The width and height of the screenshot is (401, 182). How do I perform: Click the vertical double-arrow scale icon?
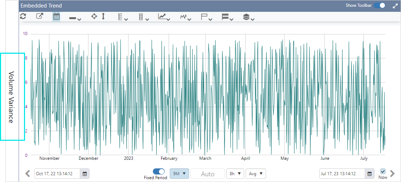[103, 16]
